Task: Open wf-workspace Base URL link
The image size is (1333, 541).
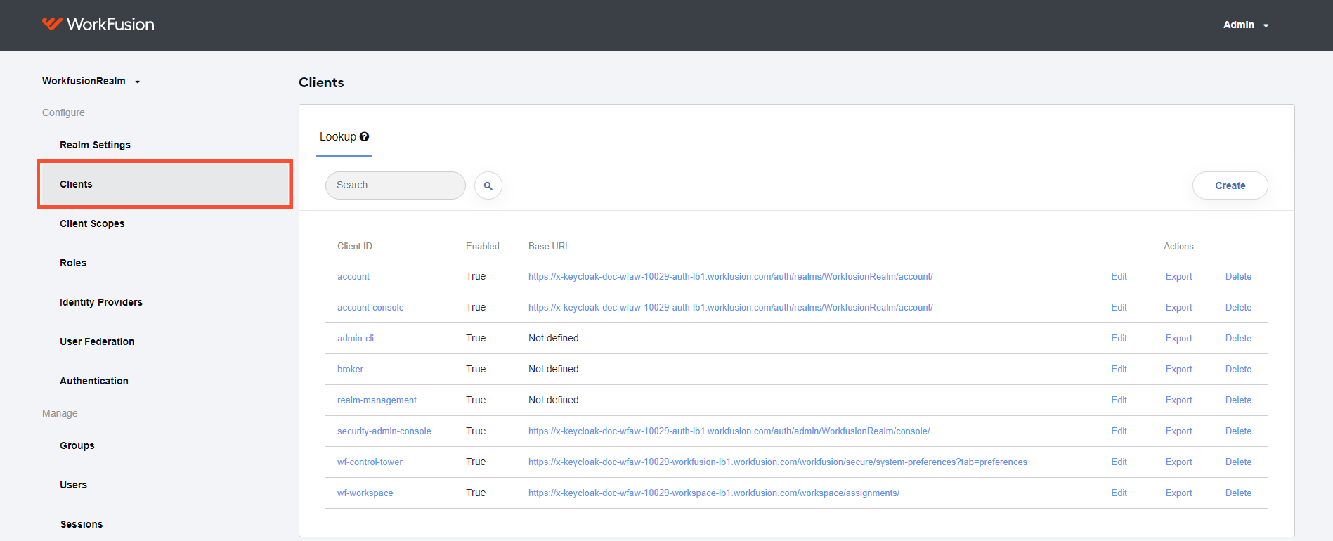Action: [x=714, y=493]
